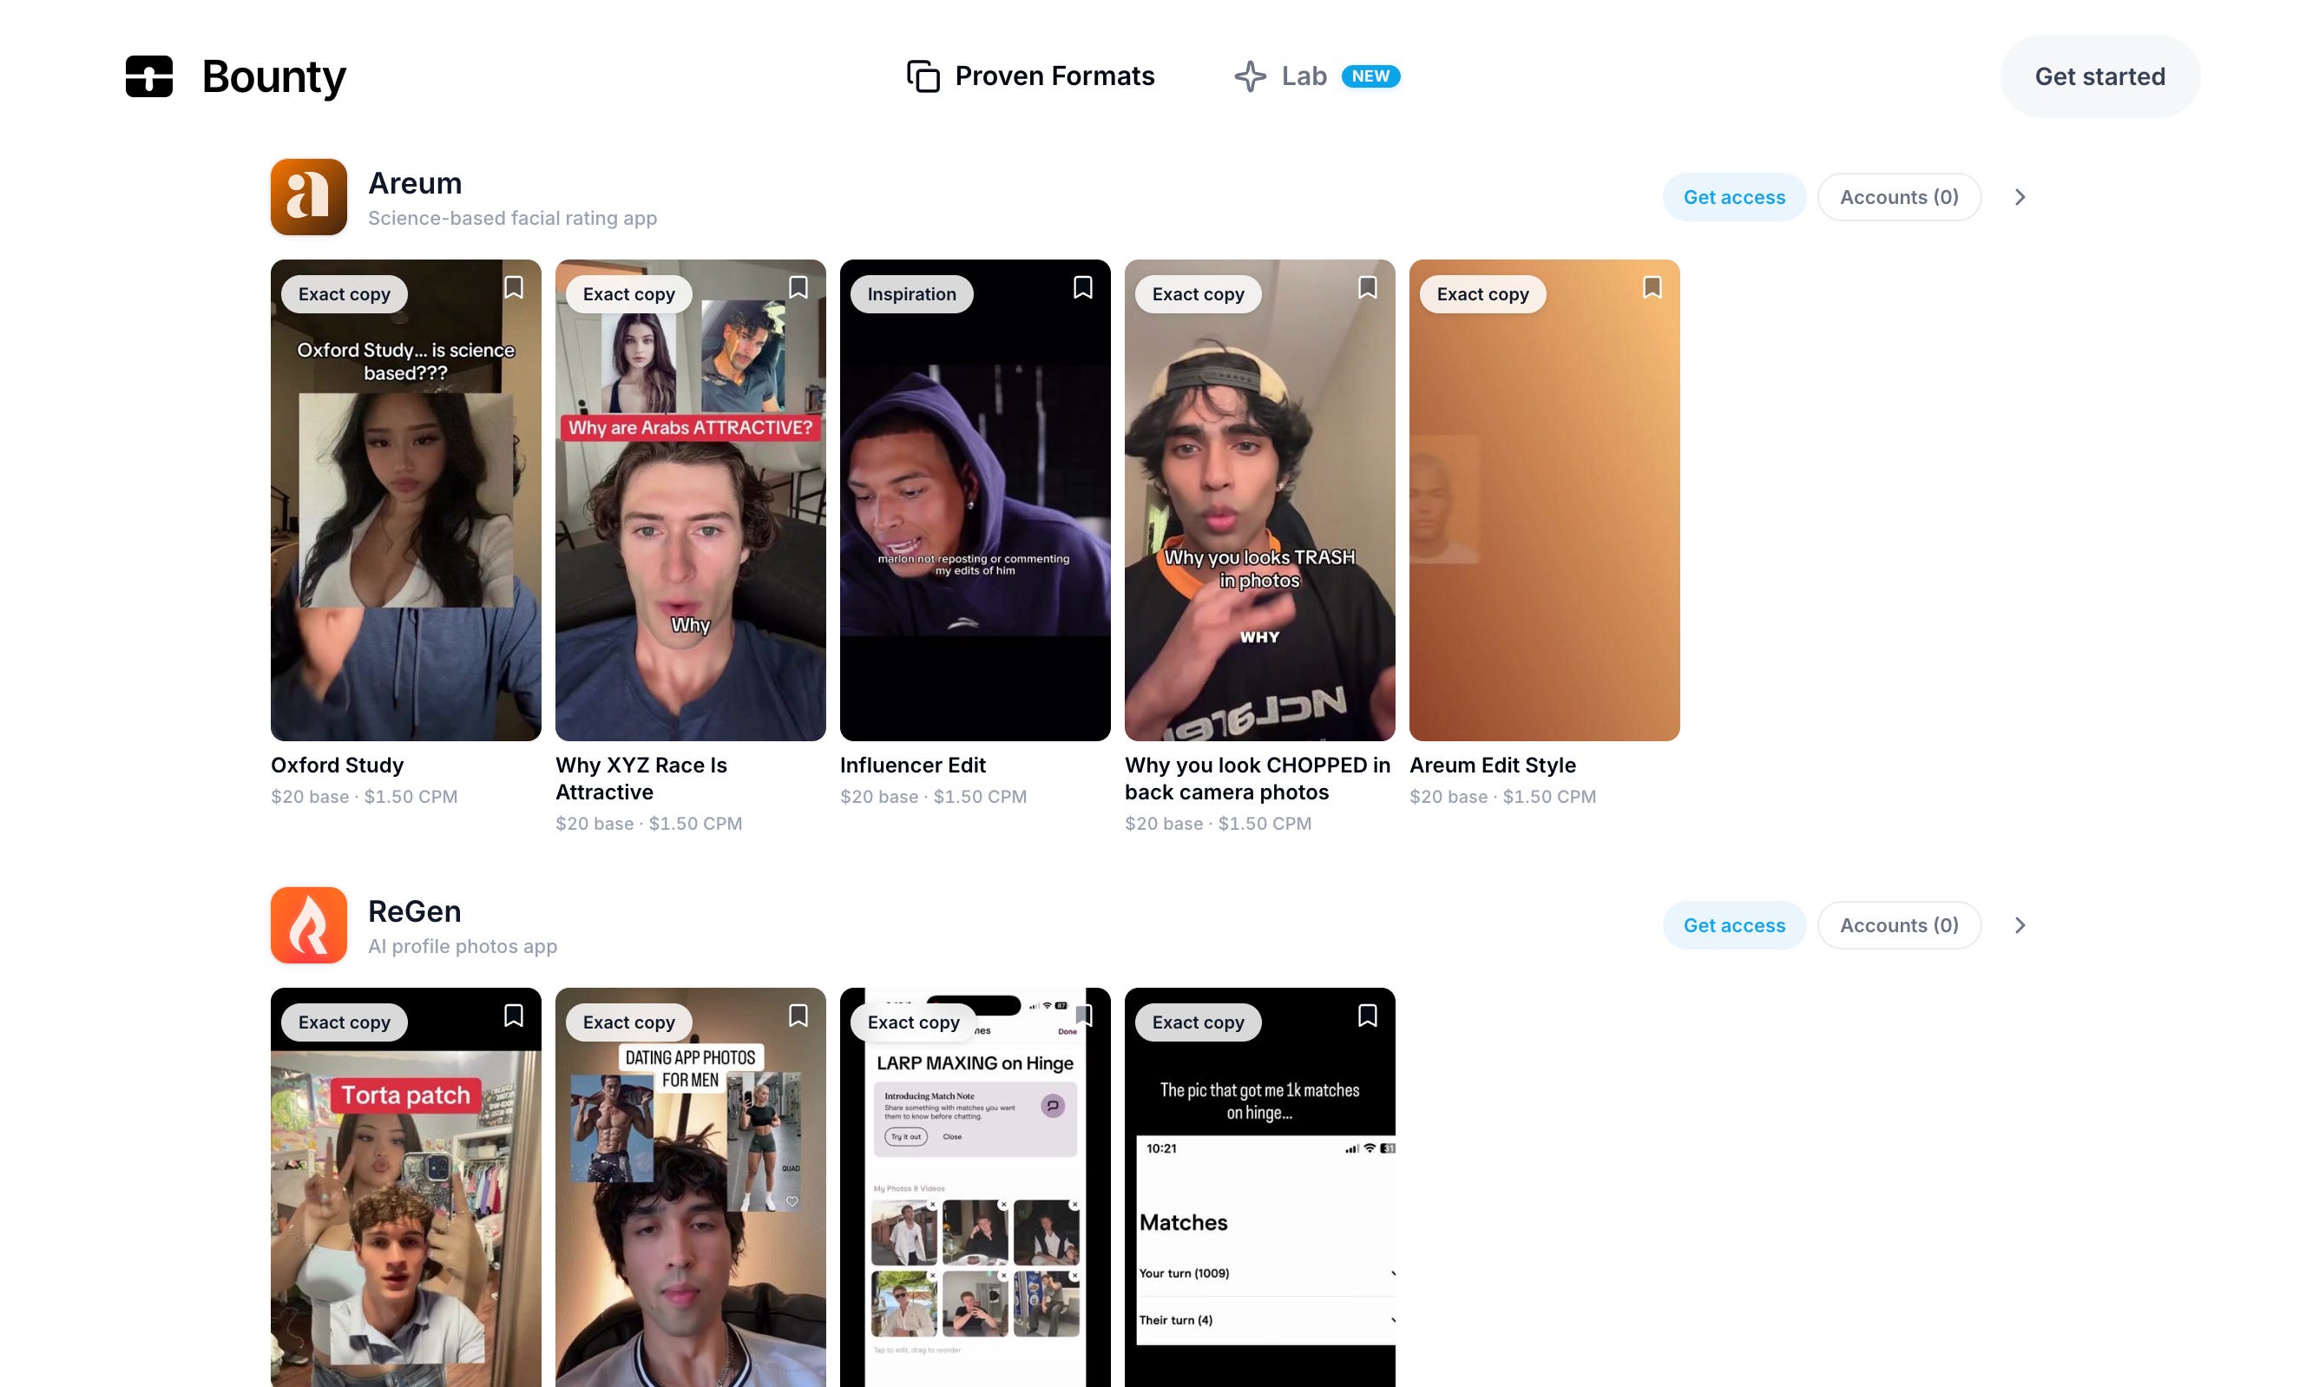The width and height of the screenshot is (2319, 1387).
Task: Open the Oxford Study video thumbnail
Action: [x=406, y=500]
